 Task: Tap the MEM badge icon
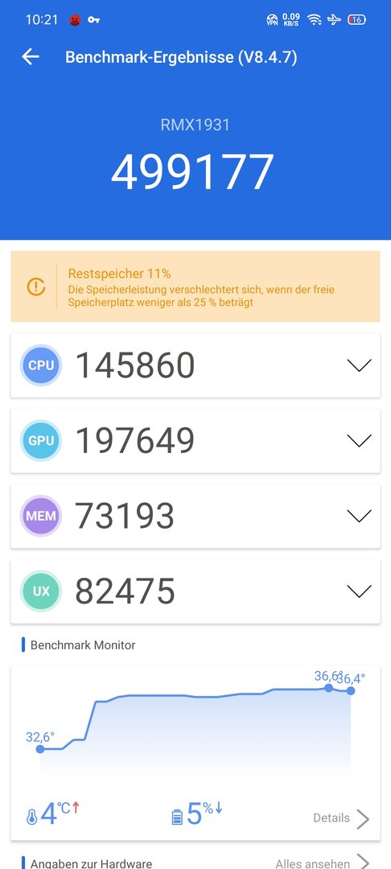(x=41, y=516)
